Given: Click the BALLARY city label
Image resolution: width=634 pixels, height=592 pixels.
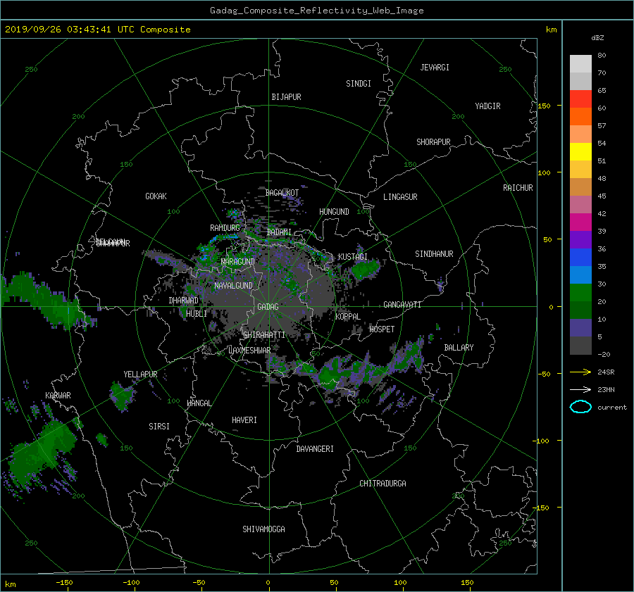Looking at the screenshot, I should [x=459, y=348].
